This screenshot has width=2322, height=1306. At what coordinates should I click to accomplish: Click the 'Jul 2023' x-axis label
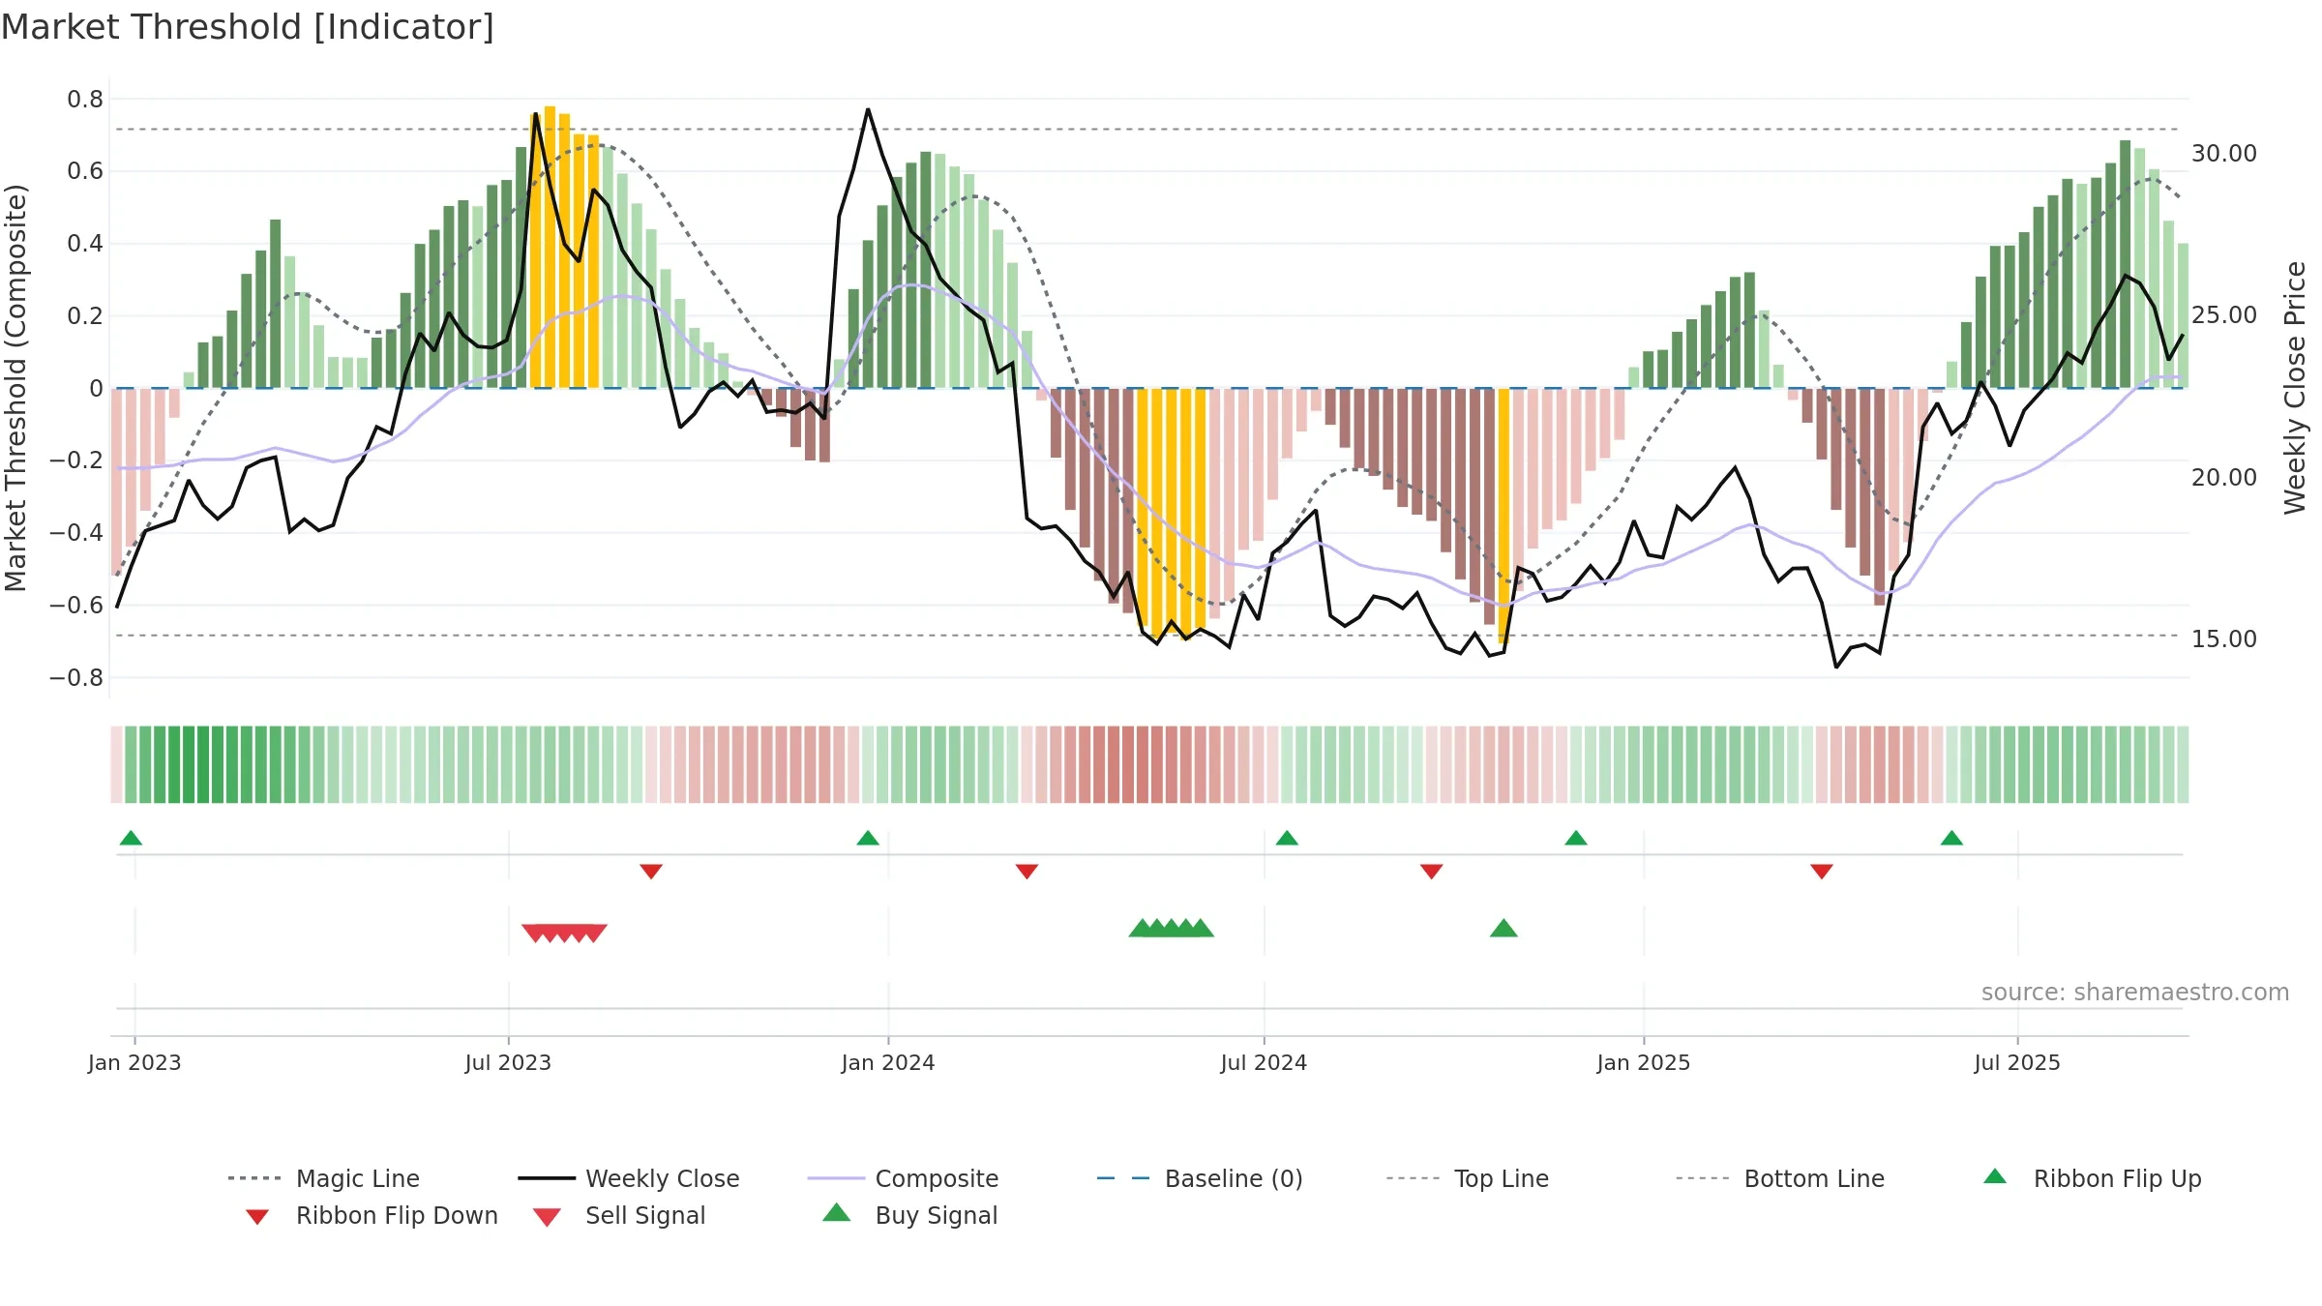pyautogui.click(x=508, y=1062)
